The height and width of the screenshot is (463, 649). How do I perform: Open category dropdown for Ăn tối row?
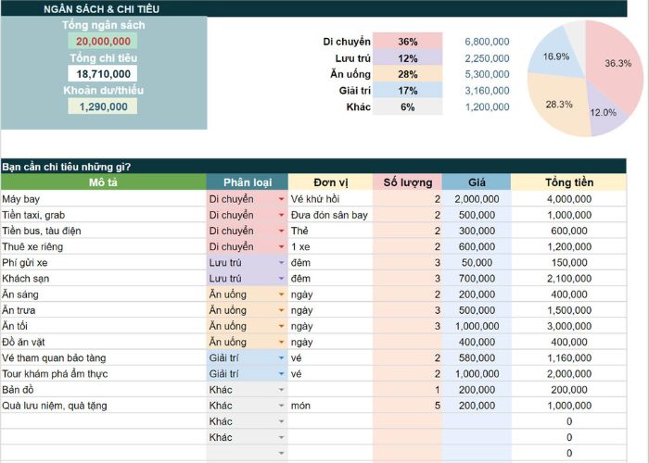click(x=281, y=326)
